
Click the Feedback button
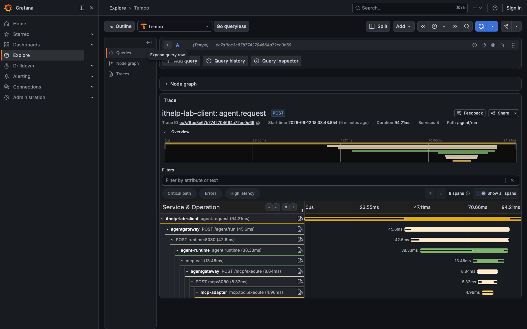click(470, 113)
